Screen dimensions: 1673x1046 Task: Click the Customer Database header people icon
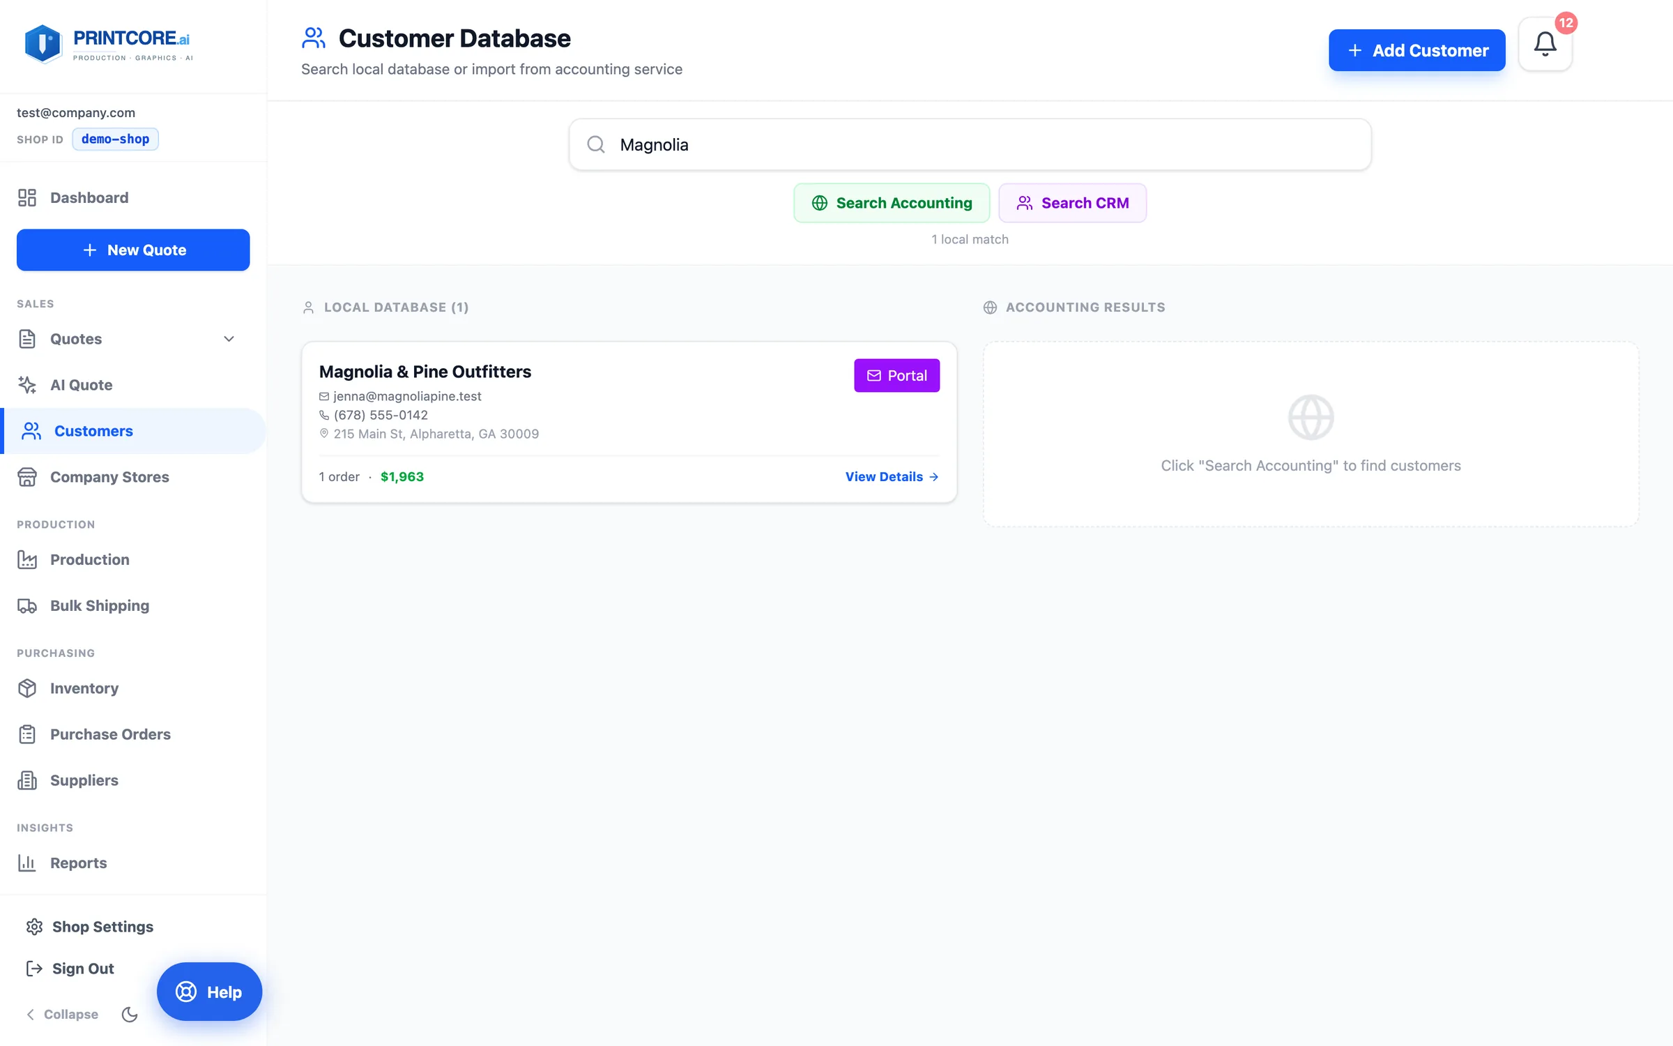pyautogui.click(x=314, y=38)
